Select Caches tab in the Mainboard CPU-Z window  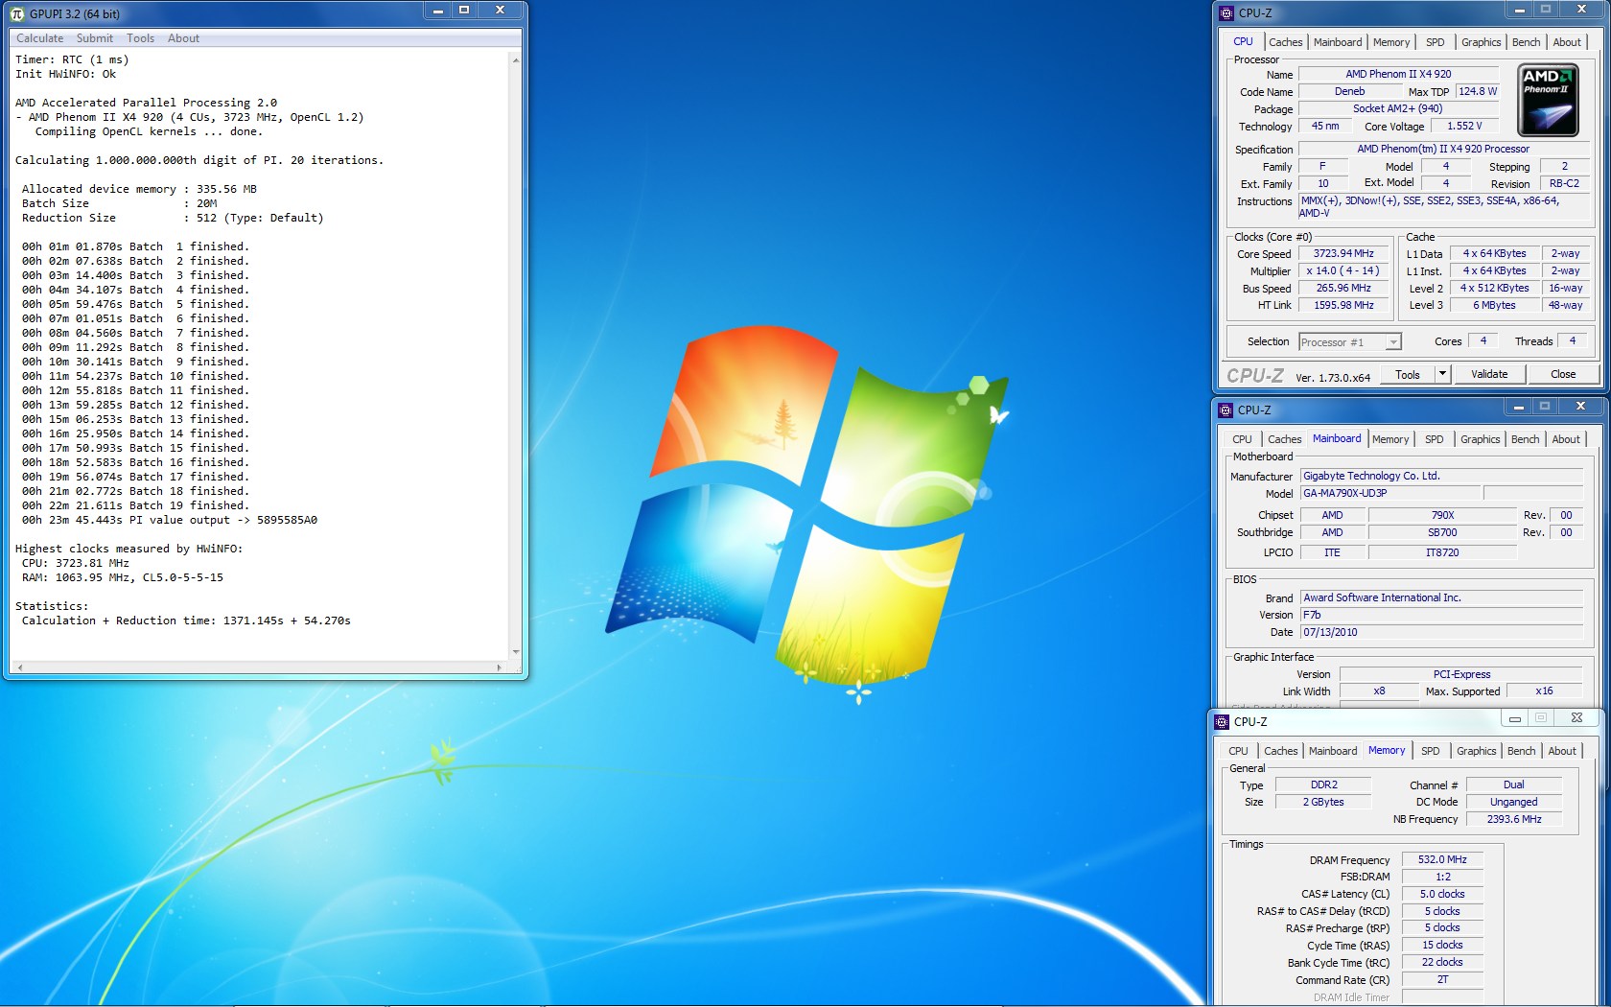pos(1284,439)
